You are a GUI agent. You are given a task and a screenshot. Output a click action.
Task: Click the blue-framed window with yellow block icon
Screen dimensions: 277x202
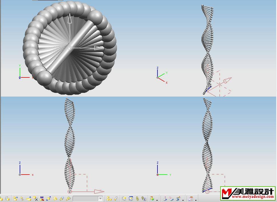(131, 199)
